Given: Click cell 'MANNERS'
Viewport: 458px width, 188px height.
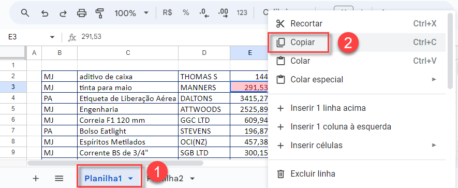Looking at the screenshot, I should (x=204, y=88).
